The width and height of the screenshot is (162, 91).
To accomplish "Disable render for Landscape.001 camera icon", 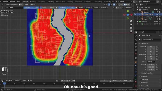I will click(x=159, y=14).
